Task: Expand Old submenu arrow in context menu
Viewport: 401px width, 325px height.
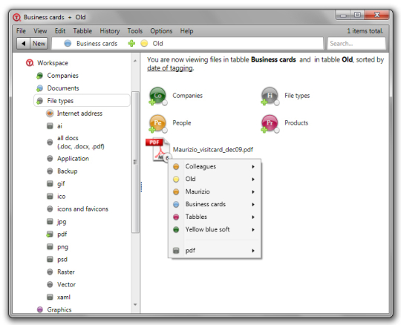Action: [253, 179]
